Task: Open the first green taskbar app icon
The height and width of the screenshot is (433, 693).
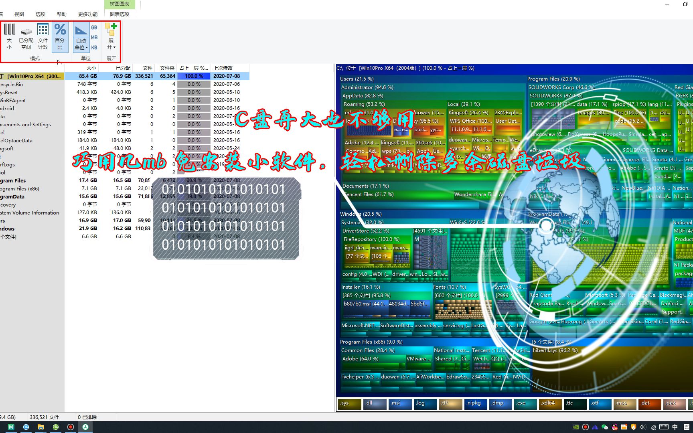Action: (11, 427)
